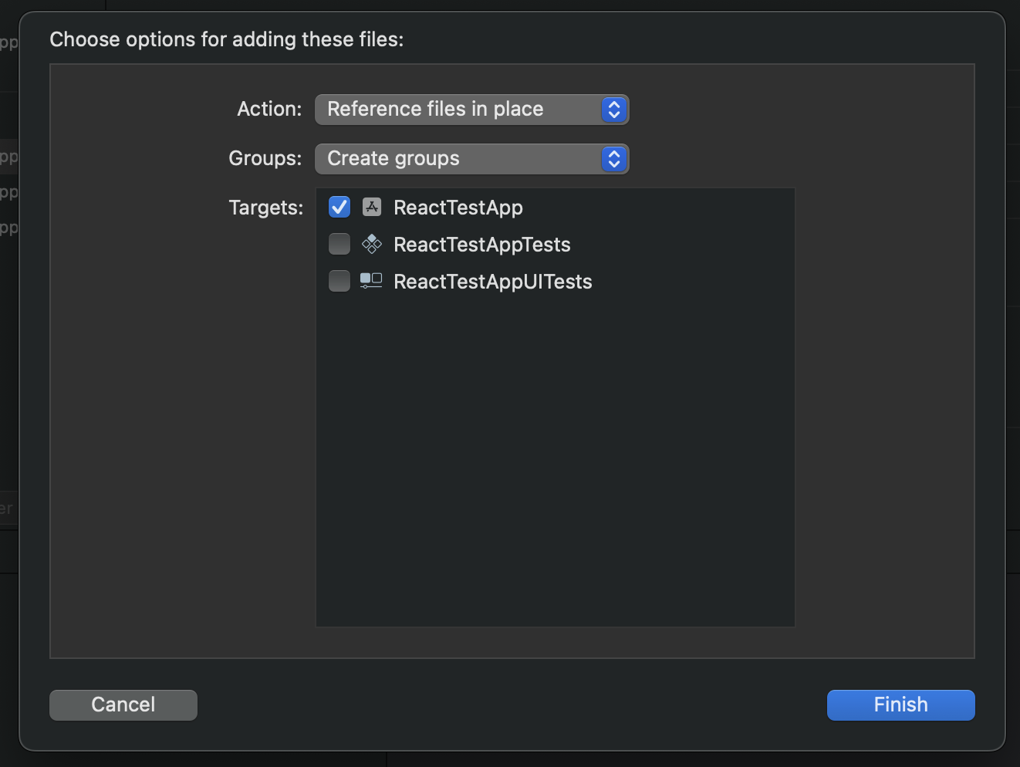The image size is (1020, 767).
Task: Select the ReactTestApp target name
Action: 458,208
